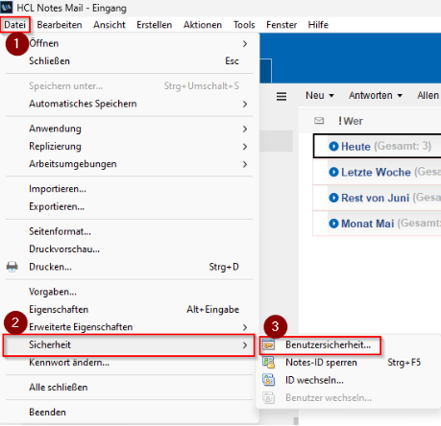Click the ID wechseln icon

[x=269, y=380]
